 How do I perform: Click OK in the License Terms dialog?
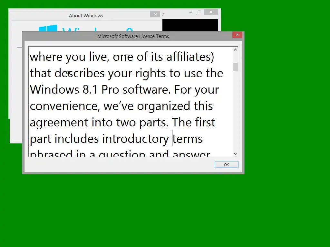tap(227, 164)
